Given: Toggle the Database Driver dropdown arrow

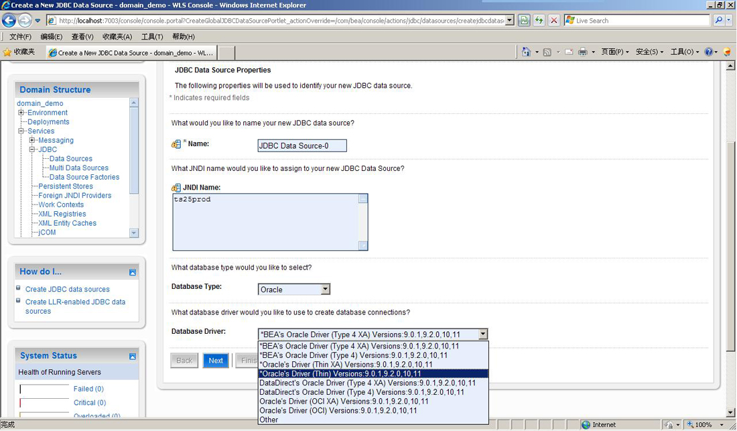Looking at the screenshot, I should click(x=482, y=334).
